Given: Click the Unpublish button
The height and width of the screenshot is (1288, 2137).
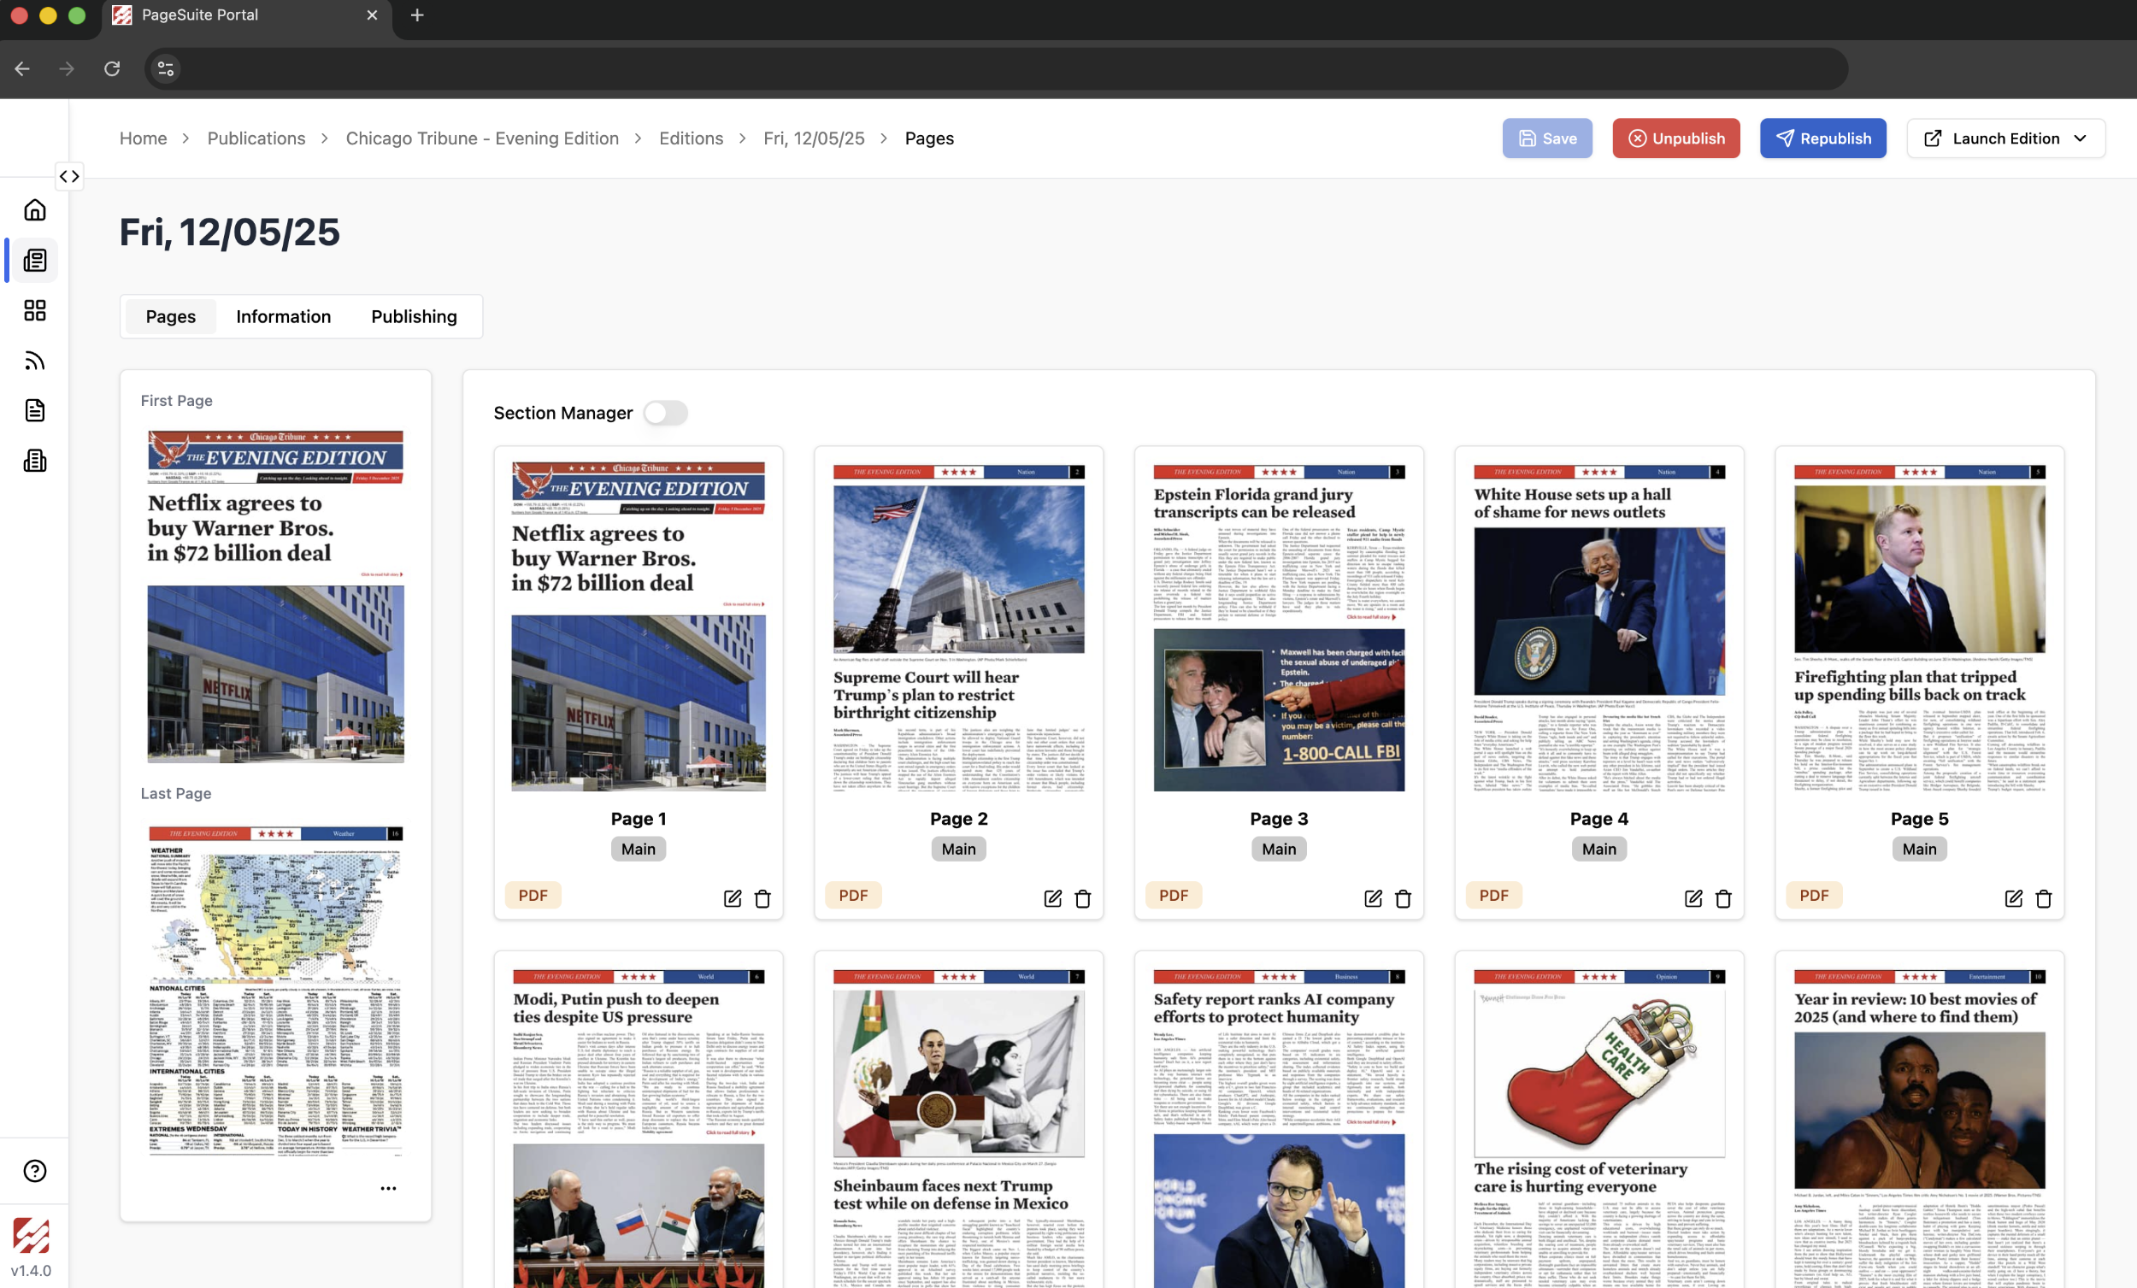Looking at the screenshot, I should 1675,138.
